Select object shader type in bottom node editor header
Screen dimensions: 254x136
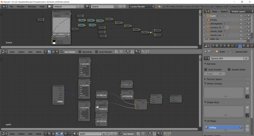tap(62, 134)
